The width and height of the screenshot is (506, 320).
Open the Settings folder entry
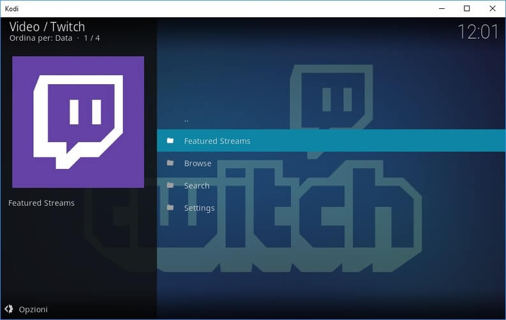point(331,208)
